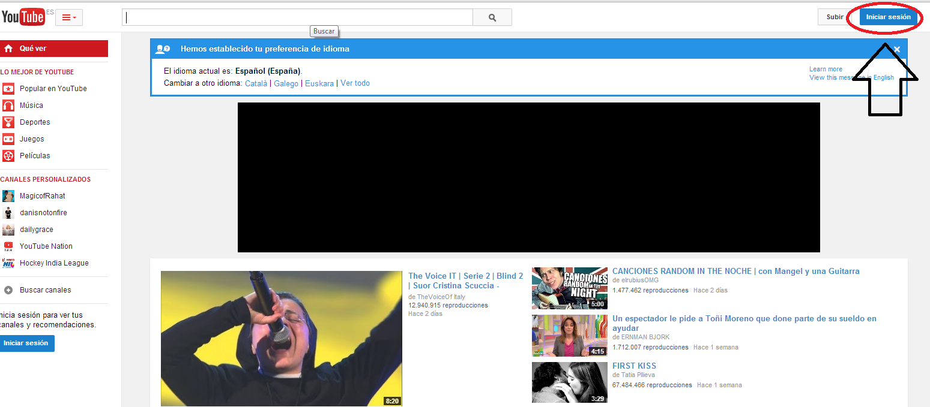This screenshot has width=930, height=407.
Task: Click the Juegos gamepad icon
Action: click(8, 139)
